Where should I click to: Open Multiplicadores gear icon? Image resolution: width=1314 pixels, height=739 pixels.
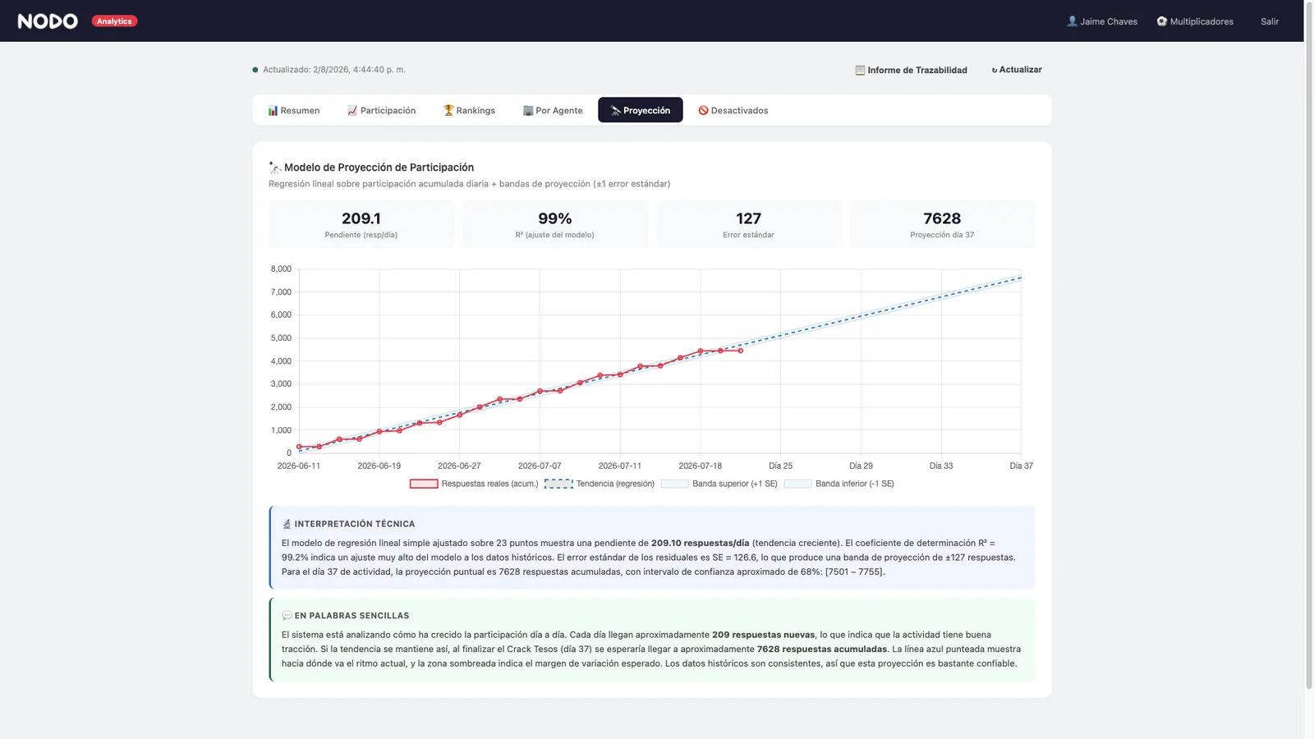click(1162, 21)
